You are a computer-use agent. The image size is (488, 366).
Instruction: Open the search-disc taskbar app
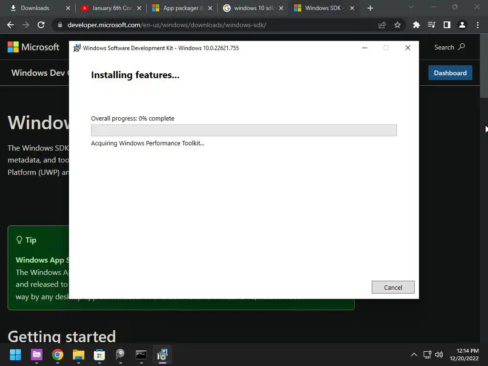coord(120,355)
